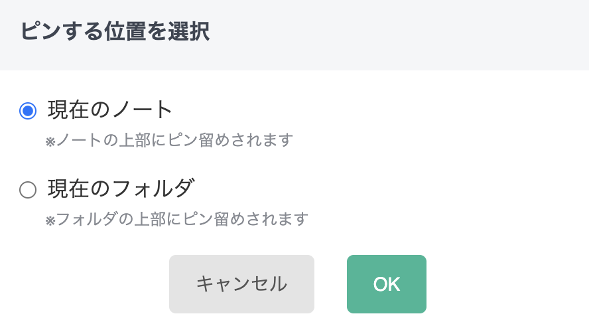Confirm the pin position with OK
This screenshot has height=328, width=589.
pyautogui.click(x=386, y=284)
